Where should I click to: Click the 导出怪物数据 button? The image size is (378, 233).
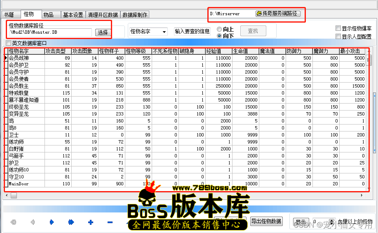266,221
